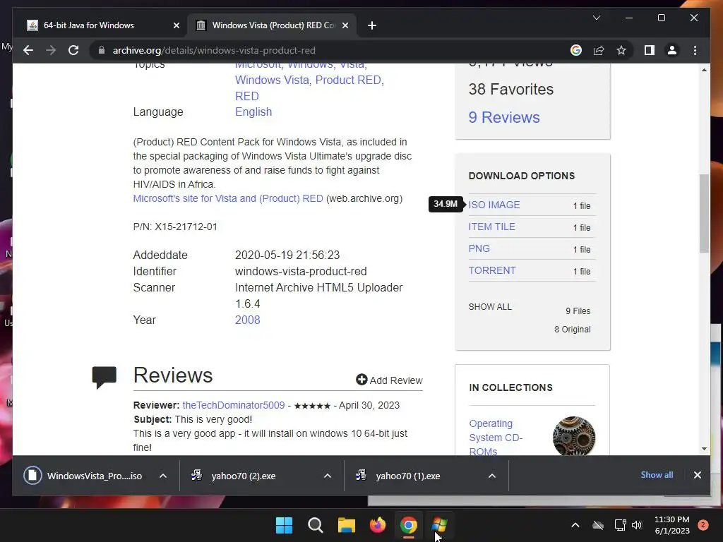View site info via the lock icon
The width and height of the screenshot is (723, 542).
coord(102,50)
